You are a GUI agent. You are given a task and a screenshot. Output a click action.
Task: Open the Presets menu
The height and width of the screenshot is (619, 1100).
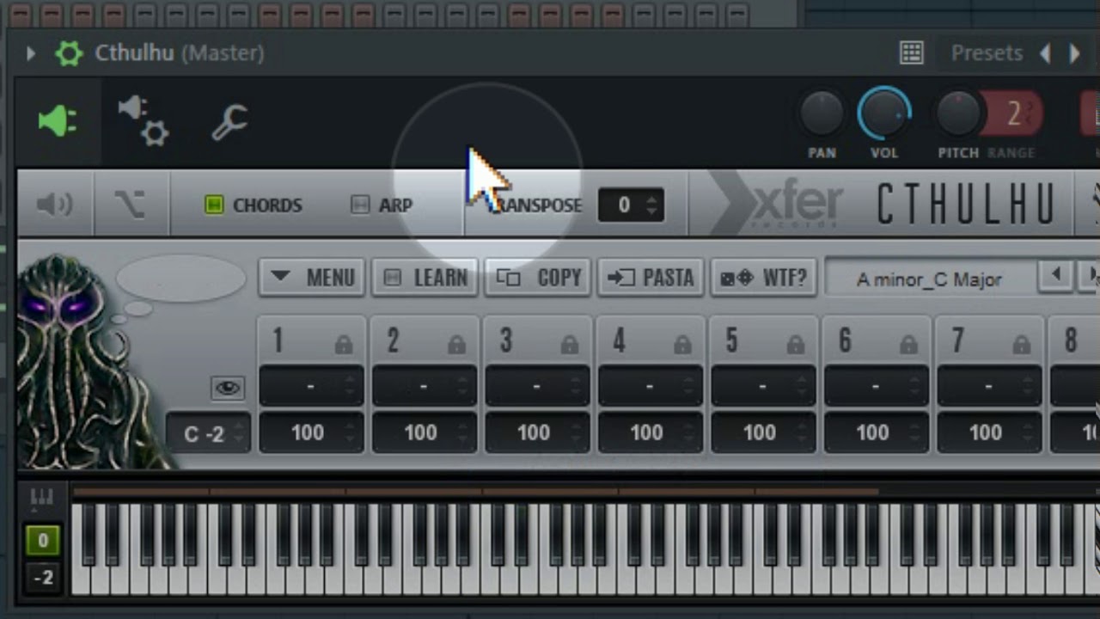tap(987, 53)
